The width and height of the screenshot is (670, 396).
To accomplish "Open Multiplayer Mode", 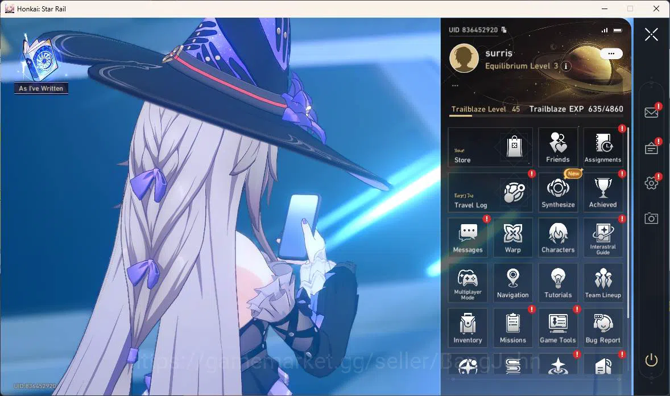I will coord(468,283).
